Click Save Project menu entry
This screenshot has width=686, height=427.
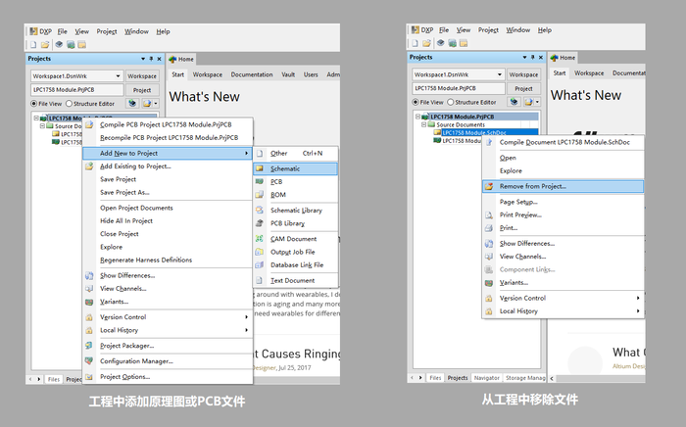point(168,179)
